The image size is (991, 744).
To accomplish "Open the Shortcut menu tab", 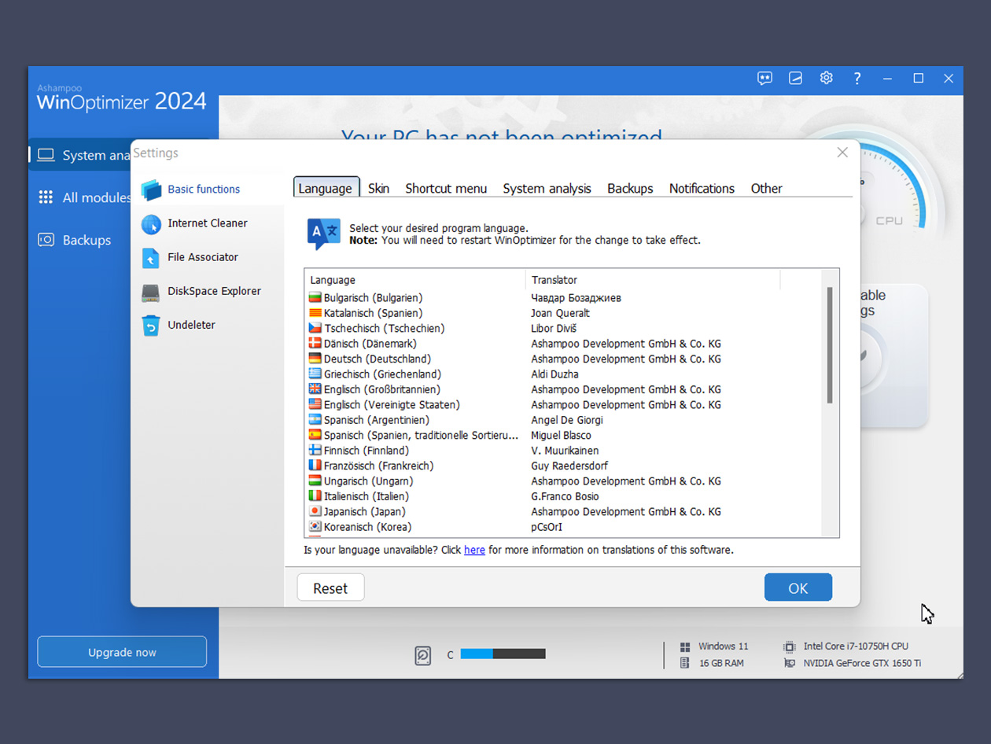I will point(446,188).
